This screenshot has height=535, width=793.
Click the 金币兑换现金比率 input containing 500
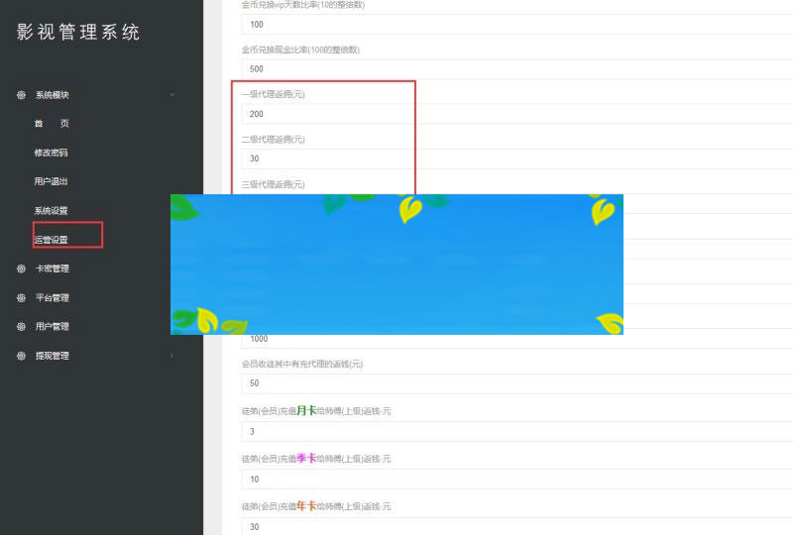[x=515, y=68]
